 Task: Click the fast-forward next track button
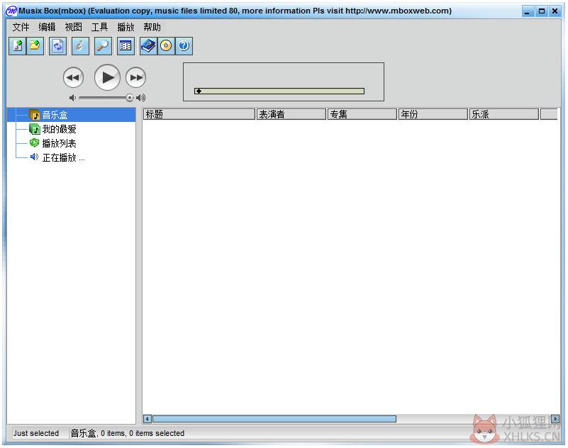pyautogui.click(x=136, y=77)
